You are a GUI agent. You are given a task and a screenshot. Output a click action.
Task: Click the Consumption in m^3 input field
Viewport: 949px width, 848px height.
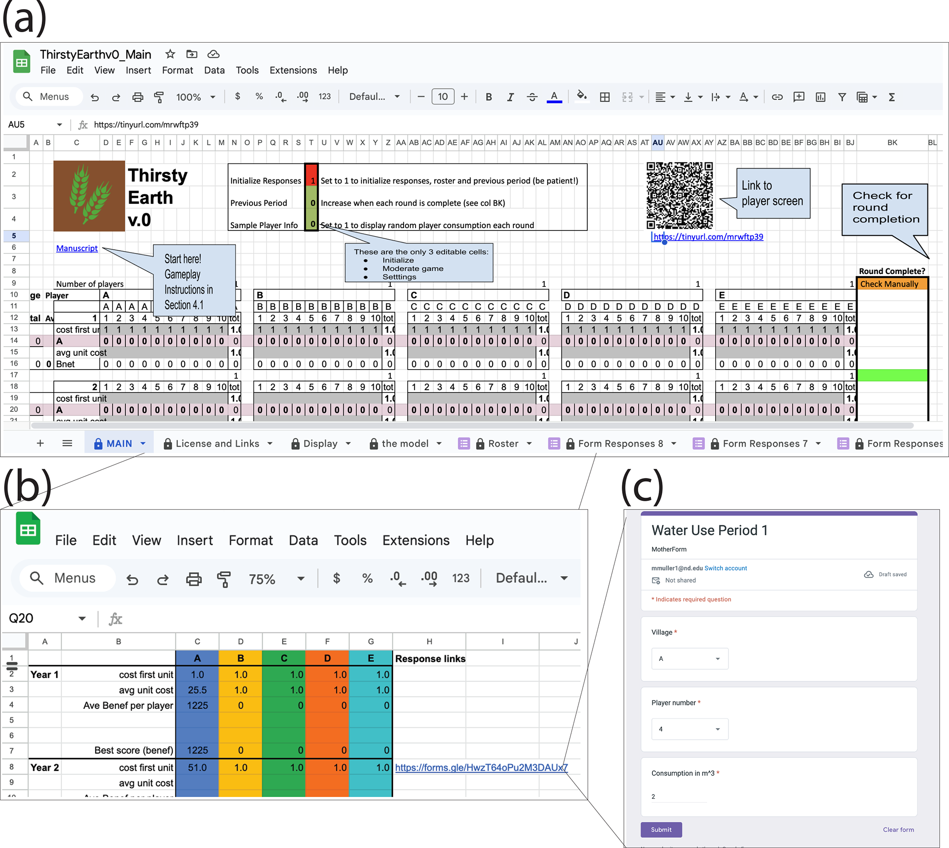[678, 797]
